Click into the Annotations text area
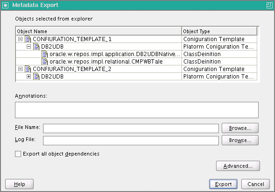The width and height of the screenshot is (275, 192). tap(137, 110)
